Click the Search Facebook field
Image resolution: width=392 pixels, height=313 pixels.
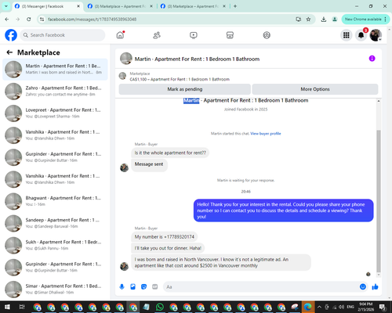click(63, 35)
